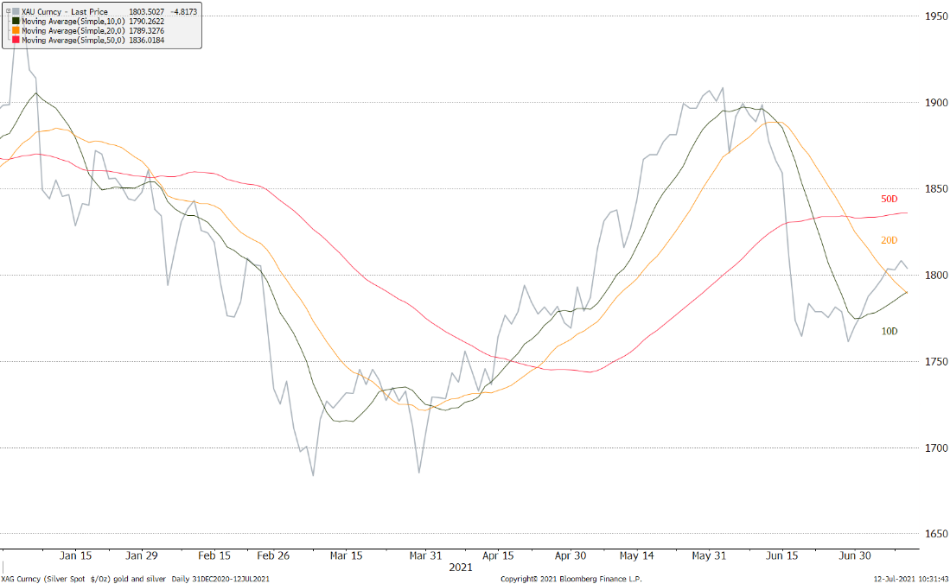950x584 pixels.
Task: Click the price change value -4.8173
Action: click(x=183, y=11)
